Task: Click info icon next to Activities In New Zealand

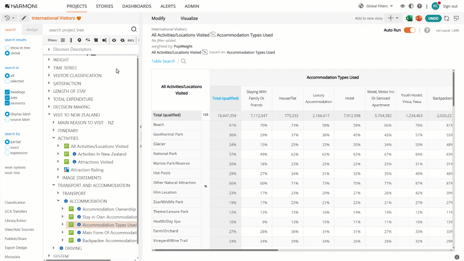Action: [x=74, y=154]
